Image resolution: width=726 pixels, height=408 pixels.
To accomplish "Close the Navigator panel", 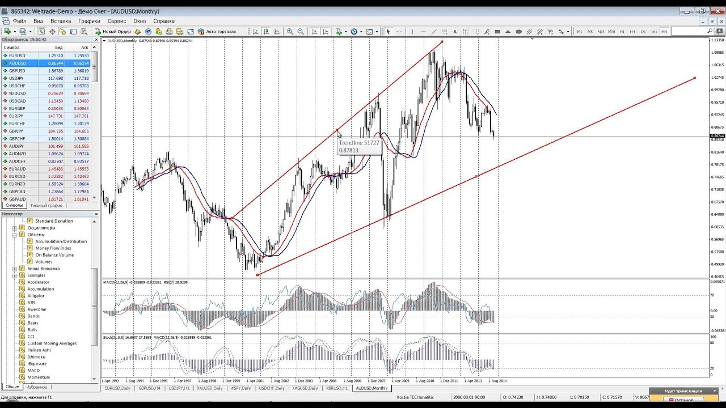I will 96,214.
